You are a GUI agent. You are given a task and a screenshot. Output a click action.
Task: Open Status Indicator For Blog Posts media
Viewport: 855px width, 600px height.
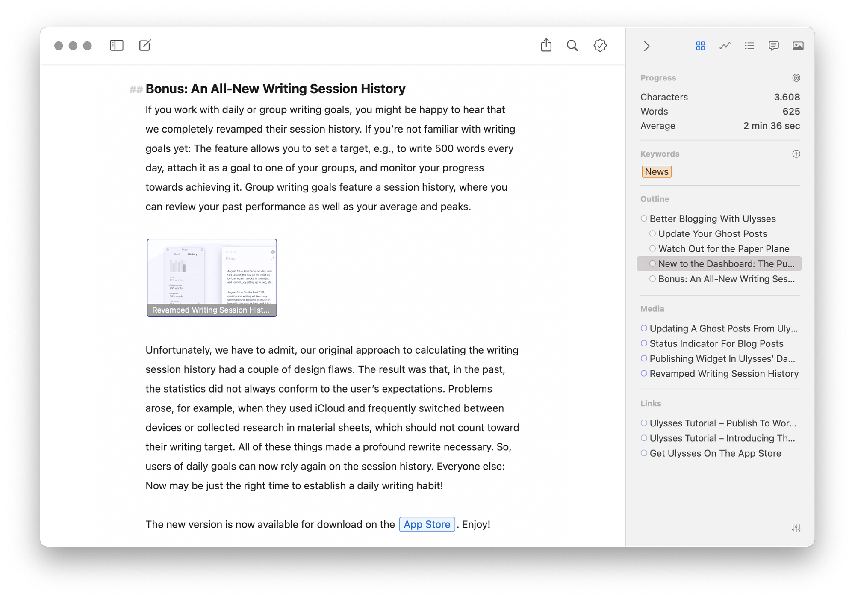(716, 343)
